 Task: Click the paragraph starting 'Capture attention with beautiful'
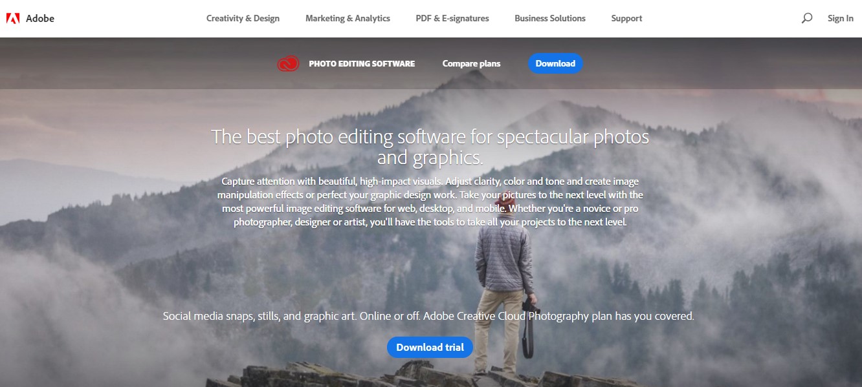[430, 202]
